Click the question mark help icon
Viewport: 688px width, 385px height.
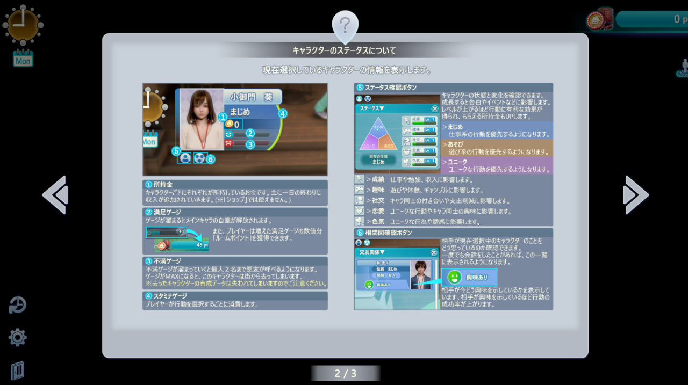345,26
